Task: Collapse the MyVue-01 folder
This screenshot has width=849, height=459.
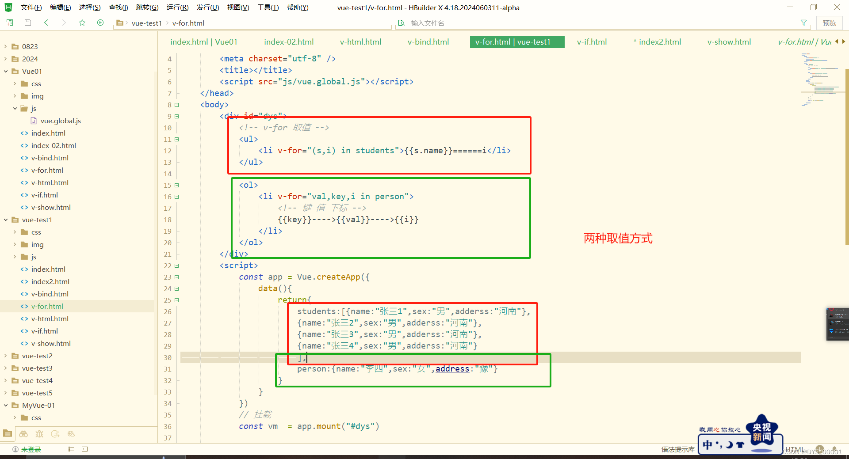Action: pos(6,405)
